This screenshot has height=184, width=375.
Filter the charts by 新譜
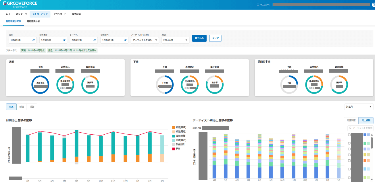click(x=22, y=107)
